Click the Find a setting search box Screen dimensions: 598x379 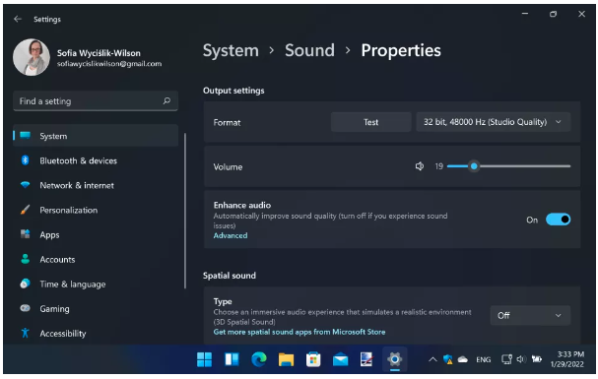96,101
